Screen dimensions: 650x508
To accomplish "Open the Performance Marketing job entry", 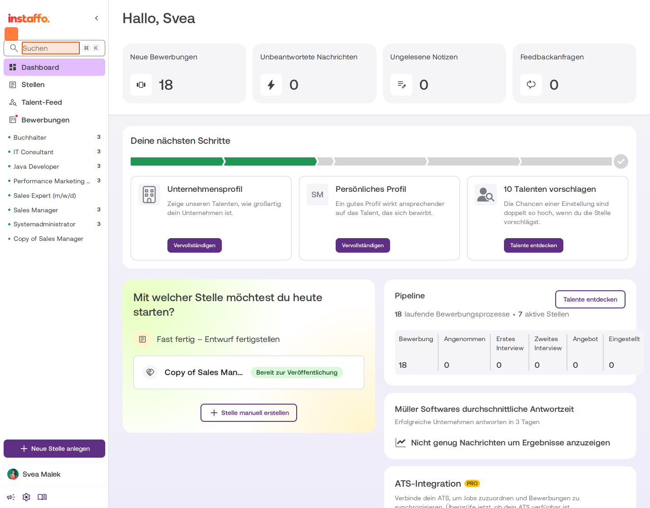I will pos(54,181).
